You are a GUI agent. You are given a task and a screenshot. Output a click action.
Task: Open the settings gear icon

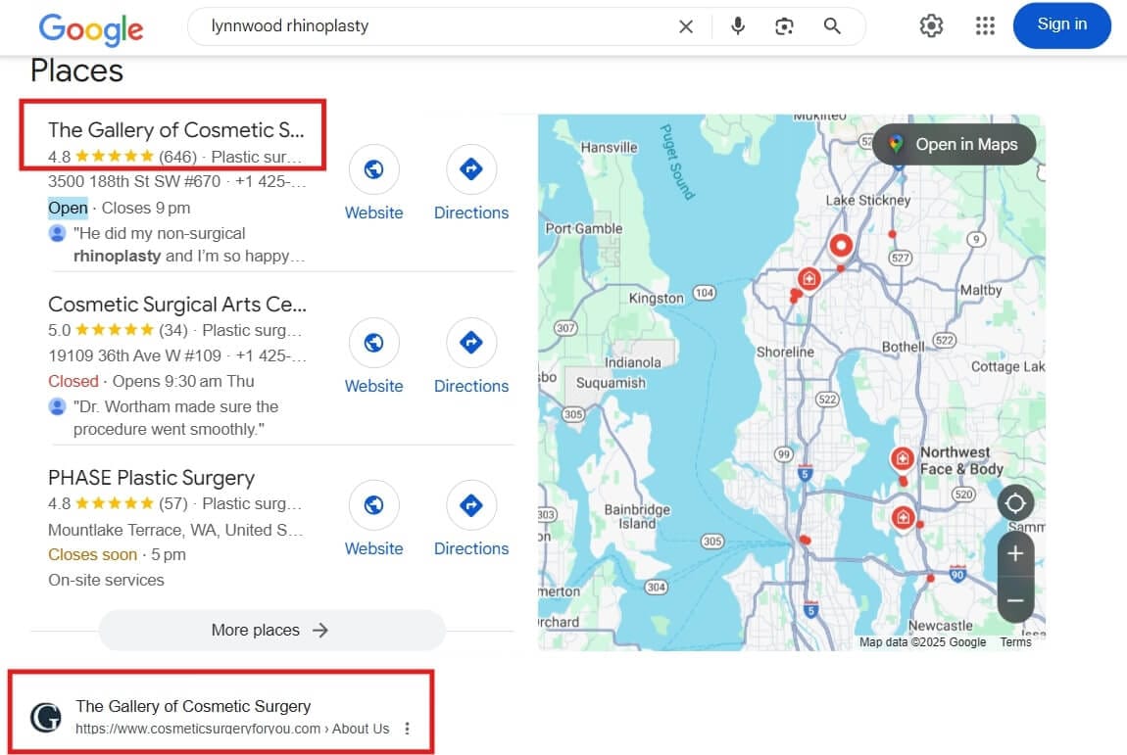click(x=931, y=26)
